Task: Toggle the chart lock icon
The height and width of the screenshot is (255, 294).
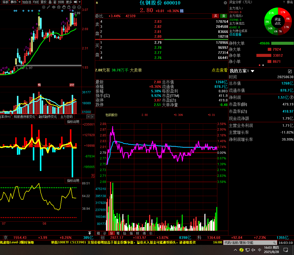Action: tap(69, 7)
